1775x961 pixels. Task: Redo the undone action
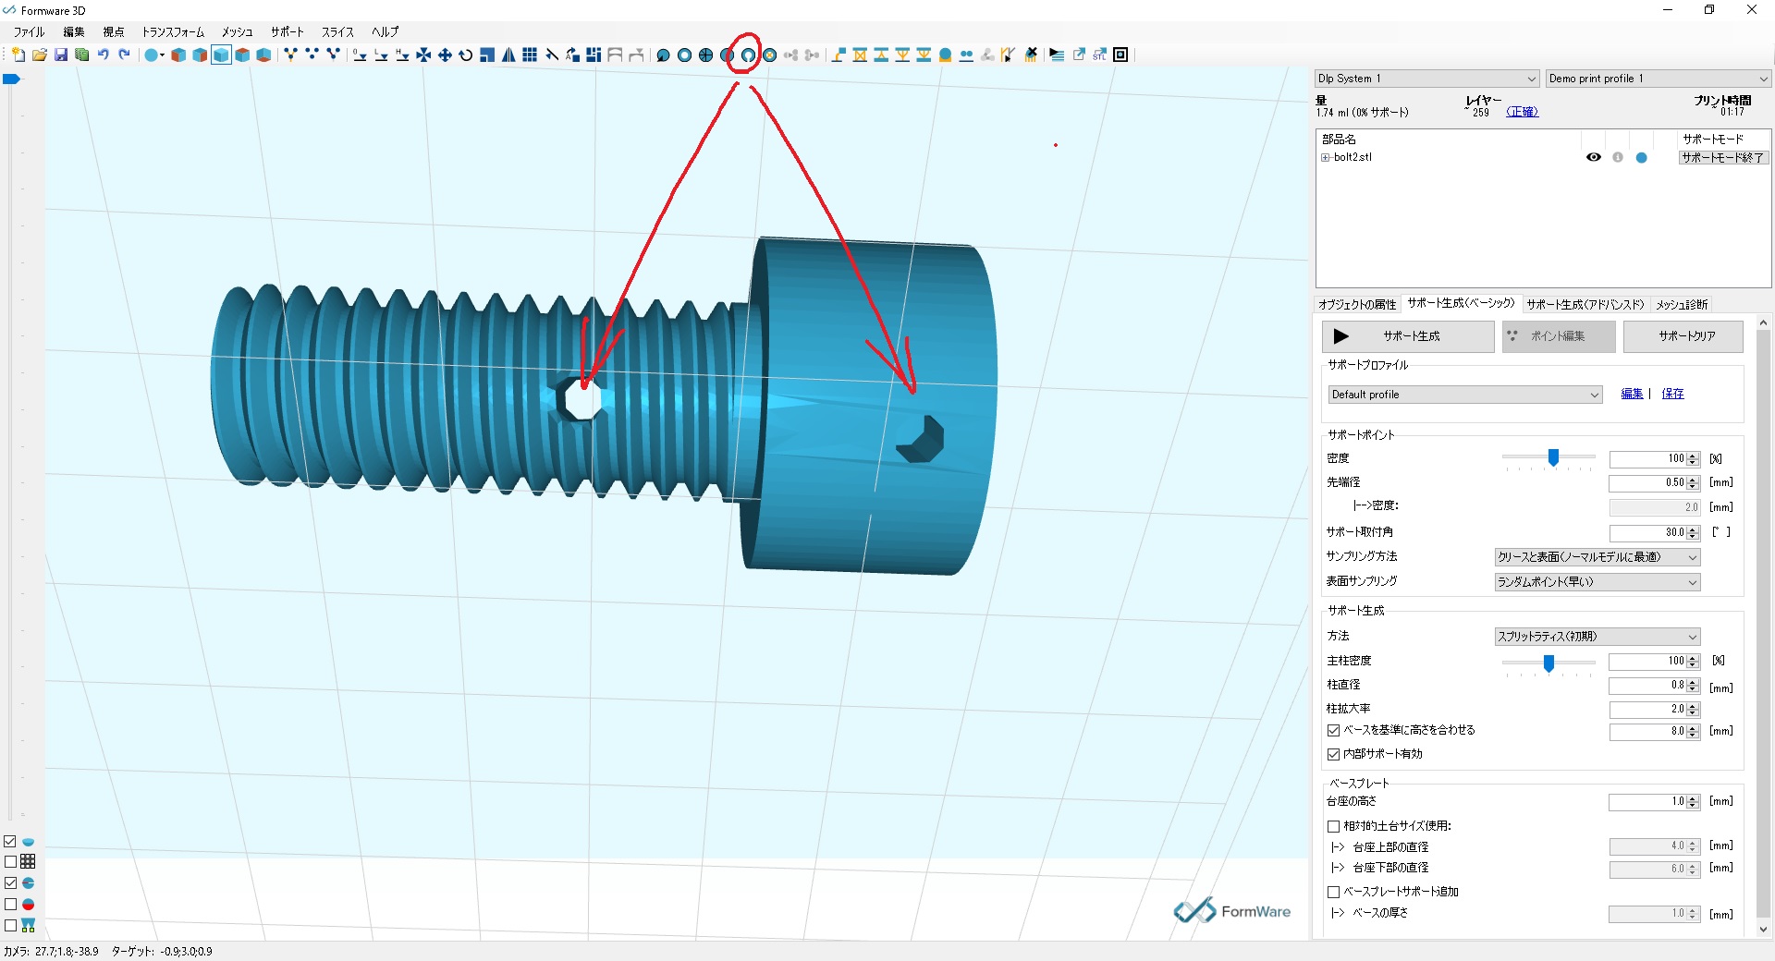click(x=124, y=55)
